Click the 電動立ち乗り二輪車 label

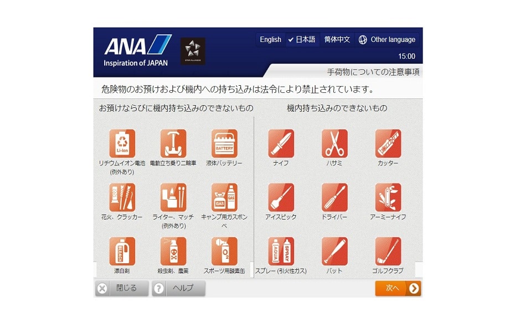[173, 163]
